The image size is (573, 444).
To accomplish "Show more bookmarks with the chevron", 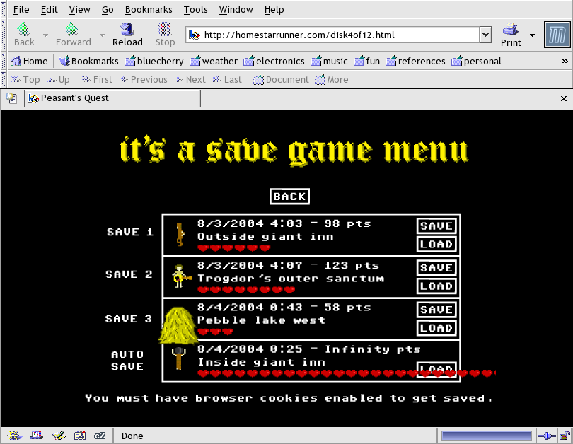I will click(x=565, y=61).
